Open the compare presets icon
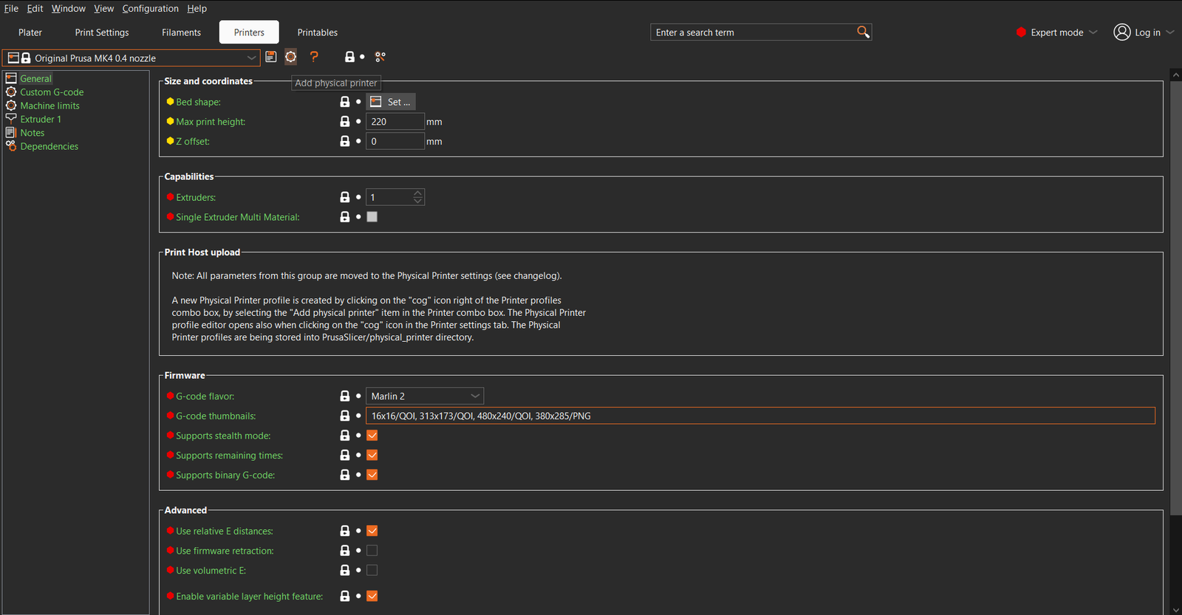The image size is (1182, 615). (380, 57)
